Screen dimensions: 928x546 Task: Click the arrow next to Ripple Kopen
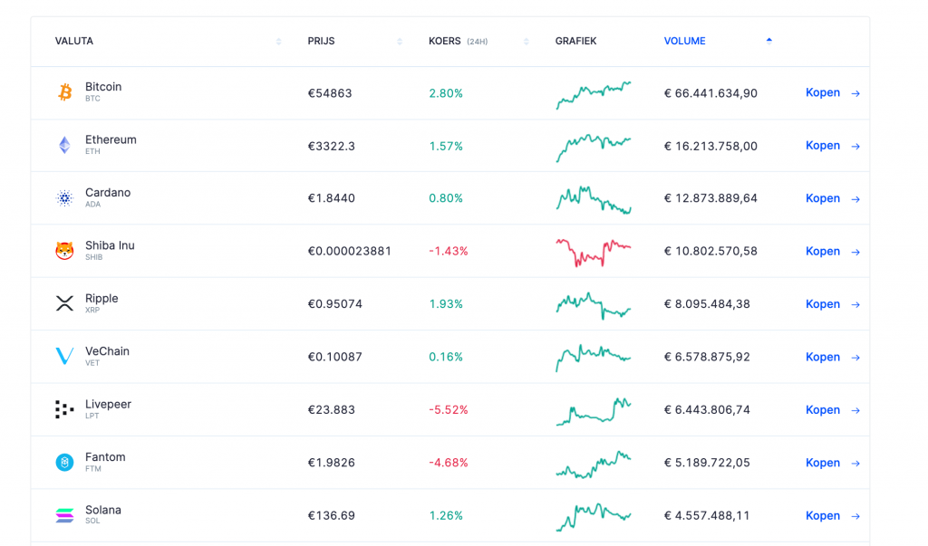(x=855, y=304)
